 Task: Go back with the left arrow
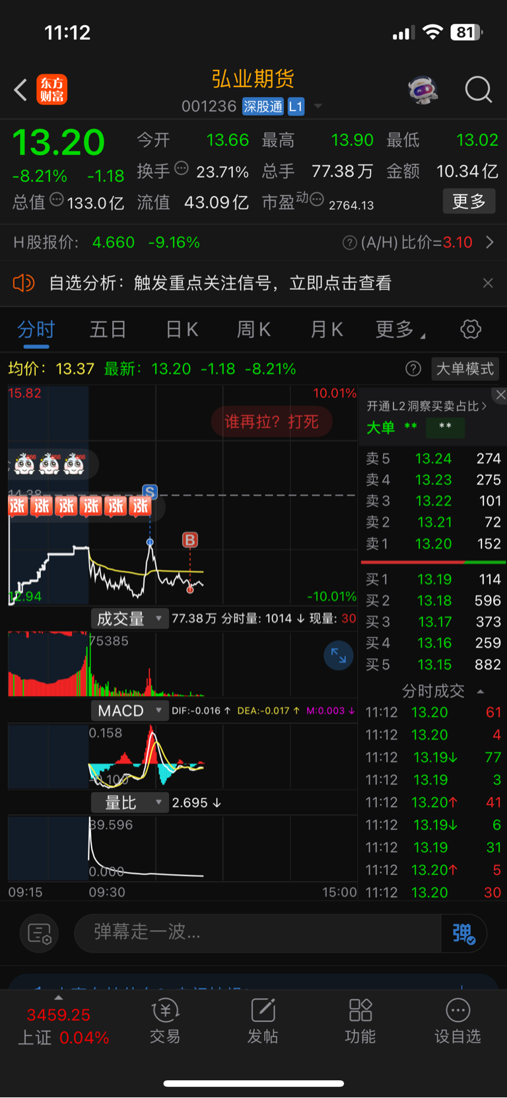click(20, 90)
